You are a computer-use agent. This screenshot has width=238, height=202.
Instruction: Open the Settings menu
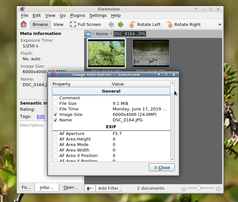(98, 15)
